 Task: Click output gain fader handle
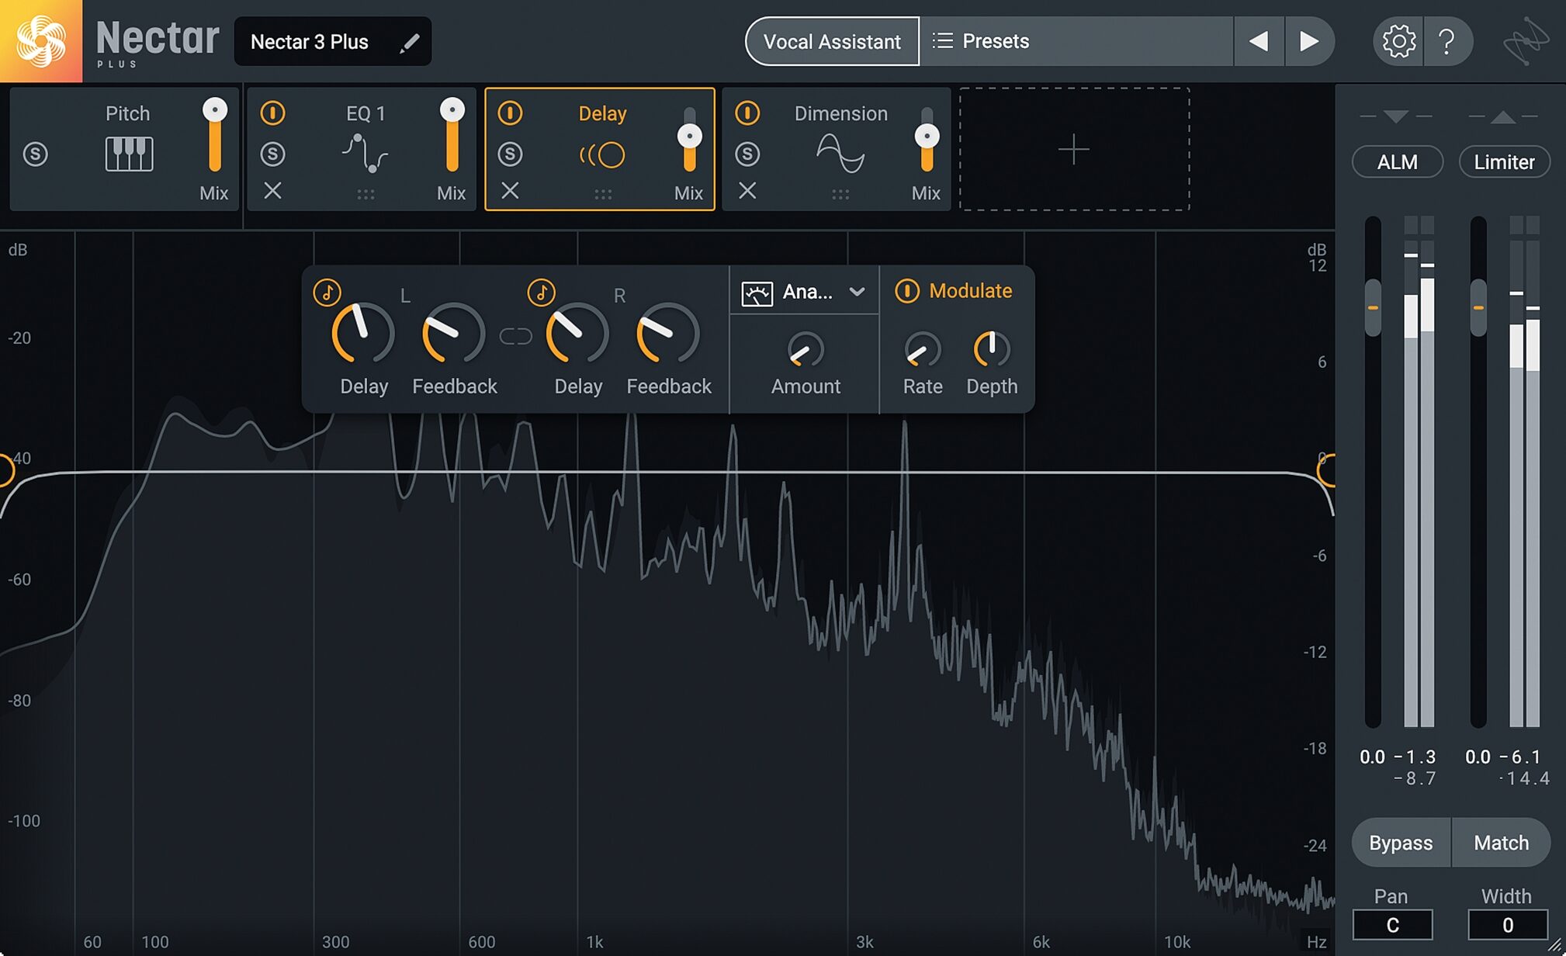point(1478,307)
